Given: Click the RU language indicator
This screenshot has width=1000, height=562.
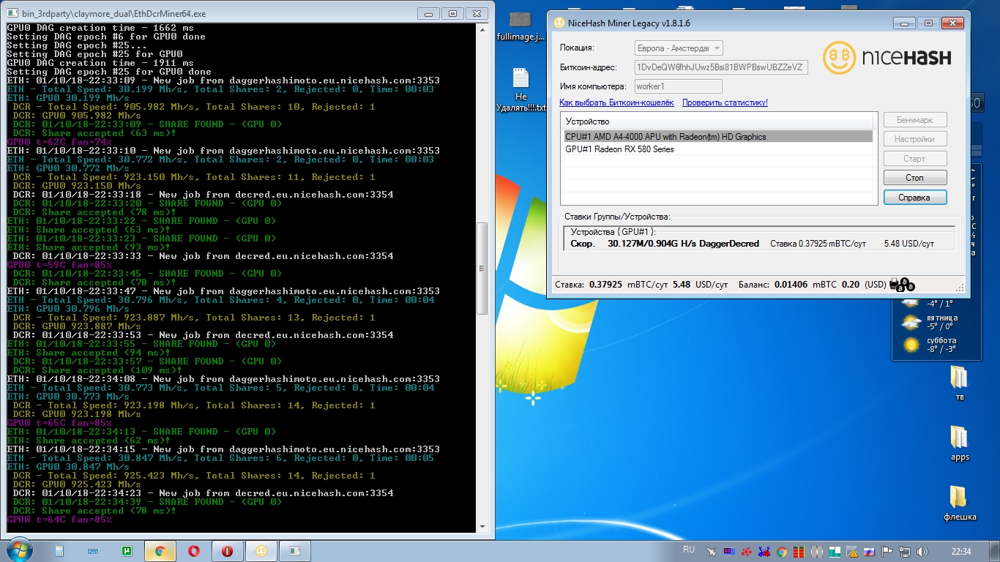Looking at the screenshot, I should (689, 550).
